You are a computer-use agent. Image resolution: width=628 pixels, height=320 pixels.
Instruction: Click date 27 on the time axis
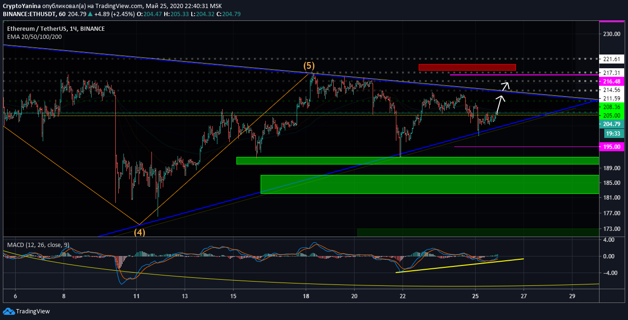click(x=524, y=296)
